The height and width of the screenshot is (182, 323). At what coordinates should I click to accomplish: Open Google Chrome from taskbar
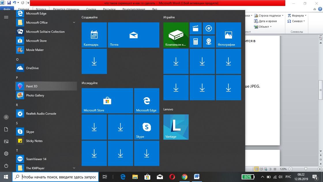click(x=185, y=177)
